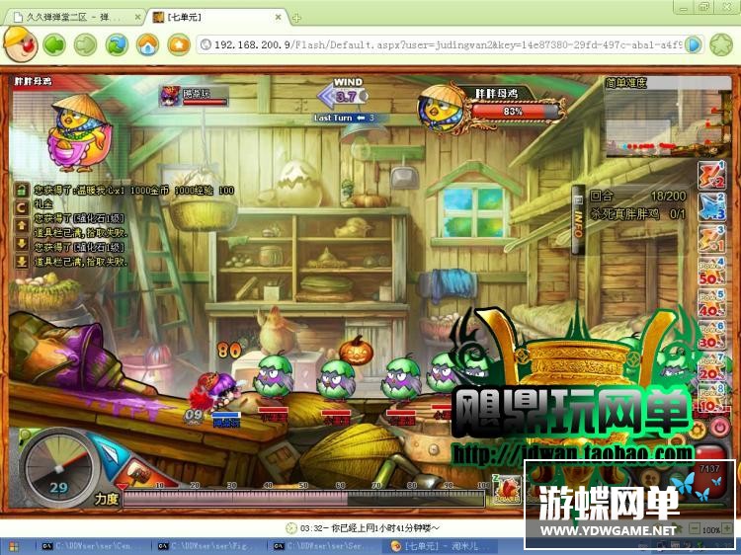The width and height of the screenshot is (741, 555).
Task: Click the POWER special skill icon
Action: click(508, 490)
